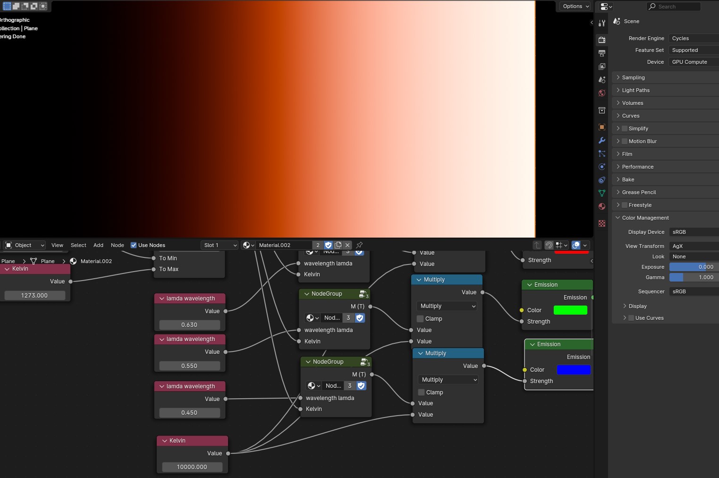Open the Physics properties tab
719x478 pixels.
coord(602,167)
